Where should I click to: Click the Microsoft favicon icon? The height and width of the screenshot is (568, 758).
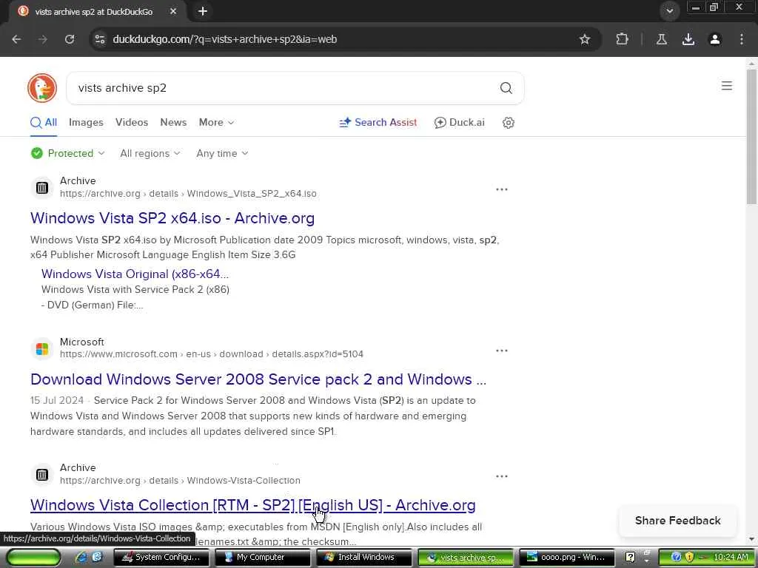coord(42,349)
